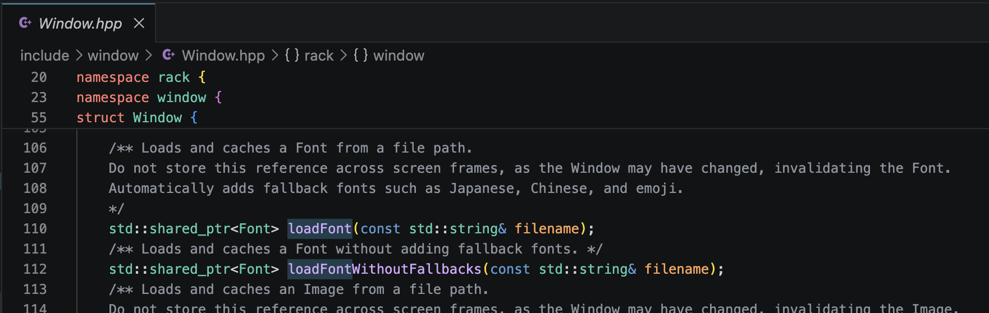This screenshot has width=989, height=313.
Task: Click 'std::shared_ptr<Font>' on line 110
Action: tap(194, 229)
